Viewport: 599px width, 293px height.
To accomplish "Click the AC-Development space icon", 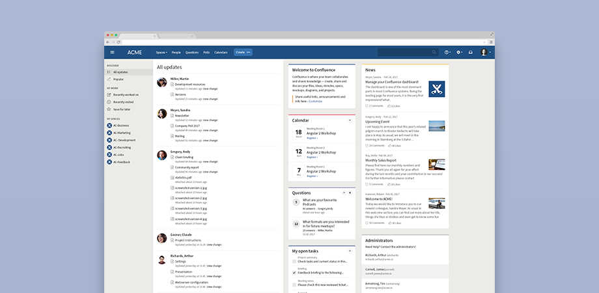I will [x=109, y=140].
